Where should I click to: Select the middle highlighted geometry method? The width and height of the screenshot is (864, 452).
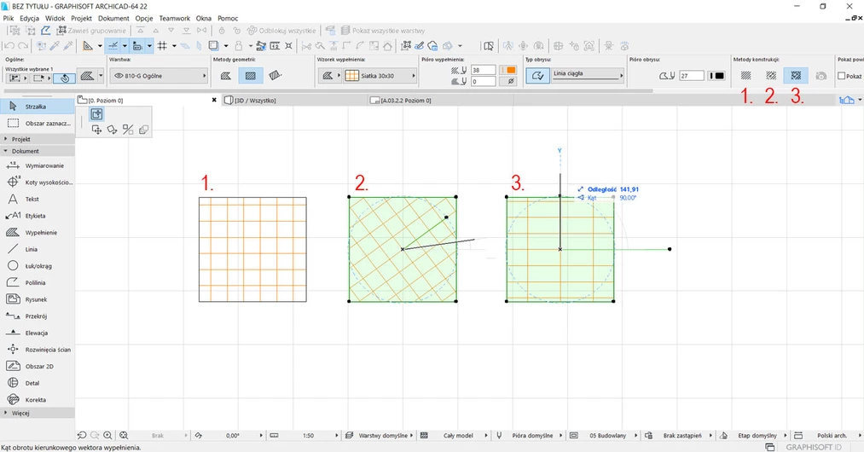pos(251,76)
